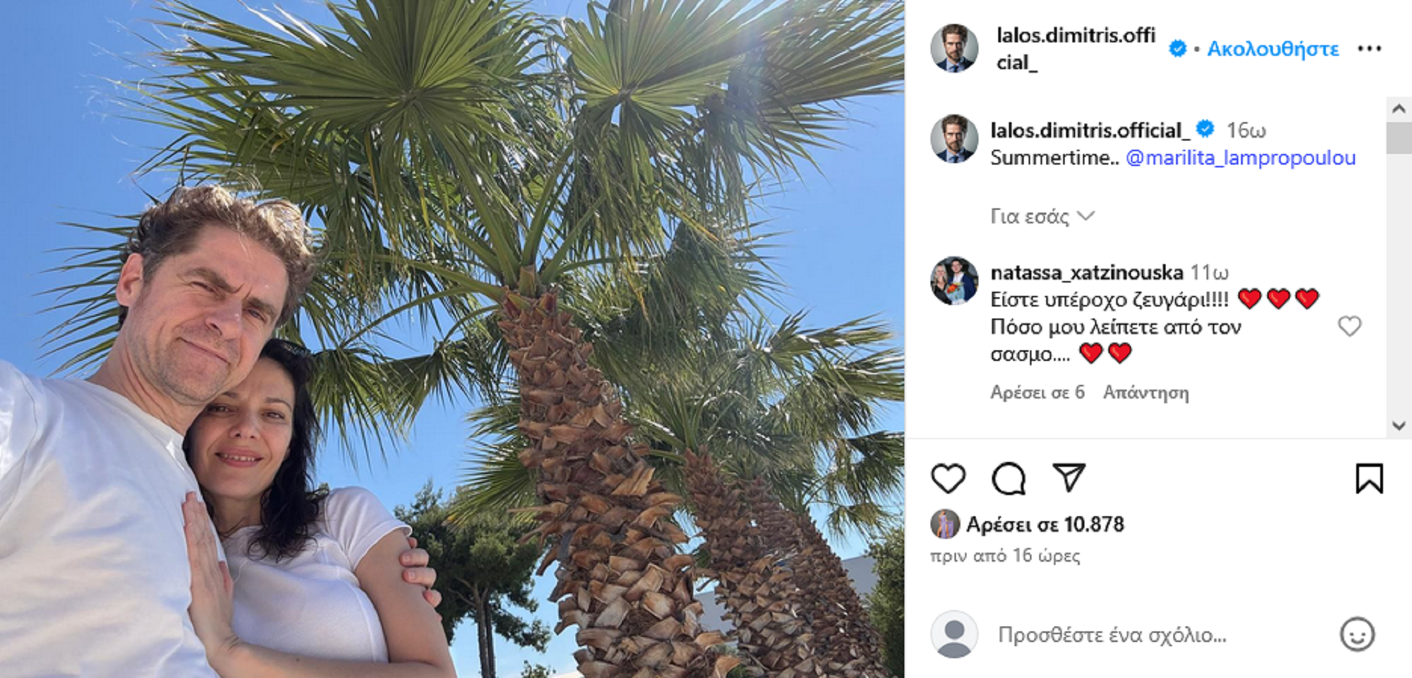
Task: Click the verified badge in the header
Action: (x=1177, y=48)
